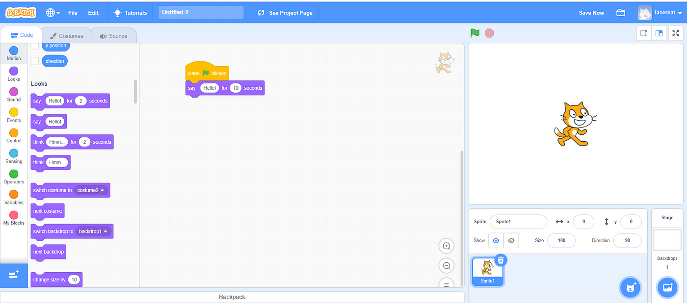
Task: Click the Size field value 100
Action: [x=561, y=241]
